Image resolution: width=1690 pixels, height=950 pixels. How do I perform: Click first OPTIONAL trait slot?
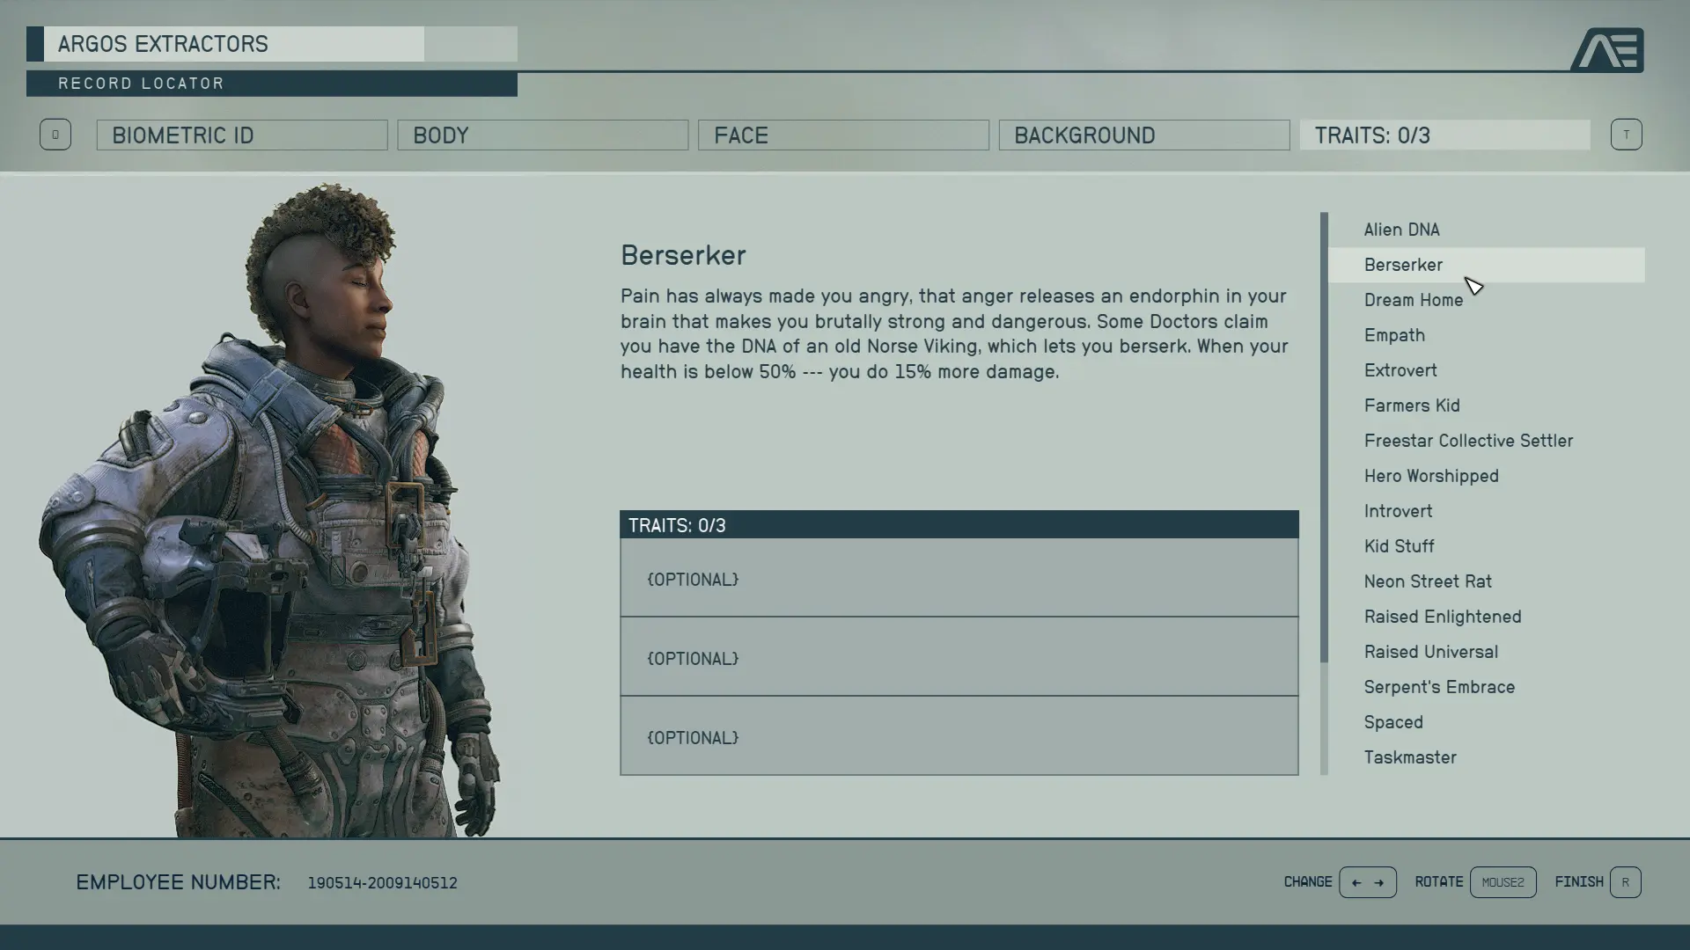point(959,578)
